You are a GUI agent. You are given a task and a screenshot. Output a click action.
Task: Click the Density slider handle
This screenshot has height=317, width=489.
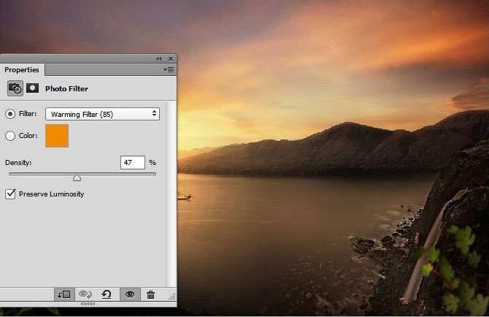77,177
